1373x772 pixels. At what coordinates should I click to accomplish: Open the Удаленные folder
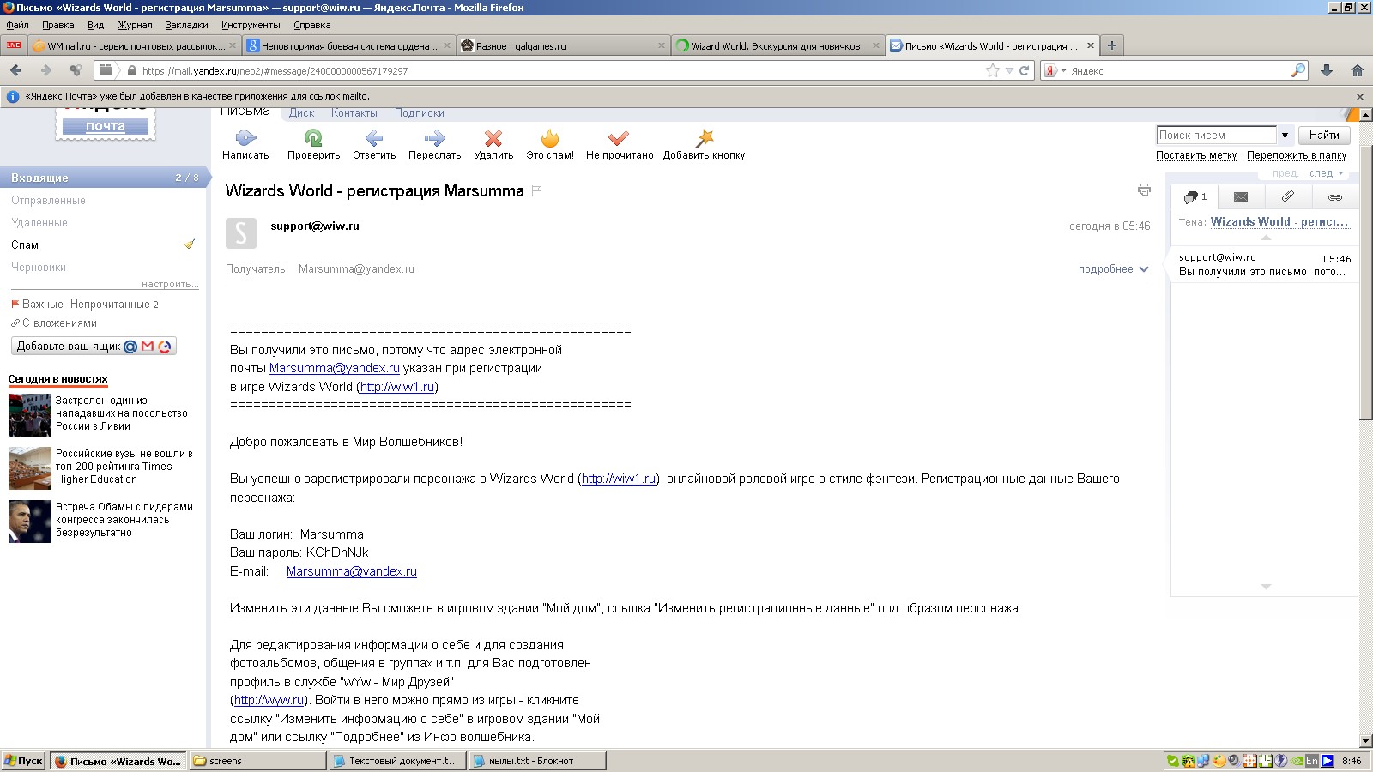(x=39, y=222)
